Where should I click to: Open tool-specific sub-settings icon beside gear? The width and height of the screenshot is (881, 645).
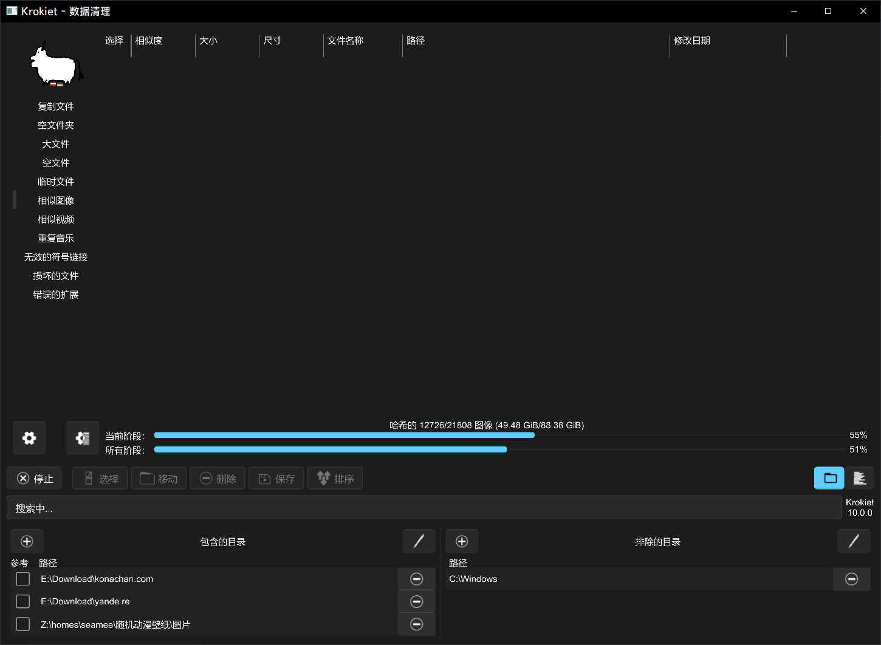83,438
